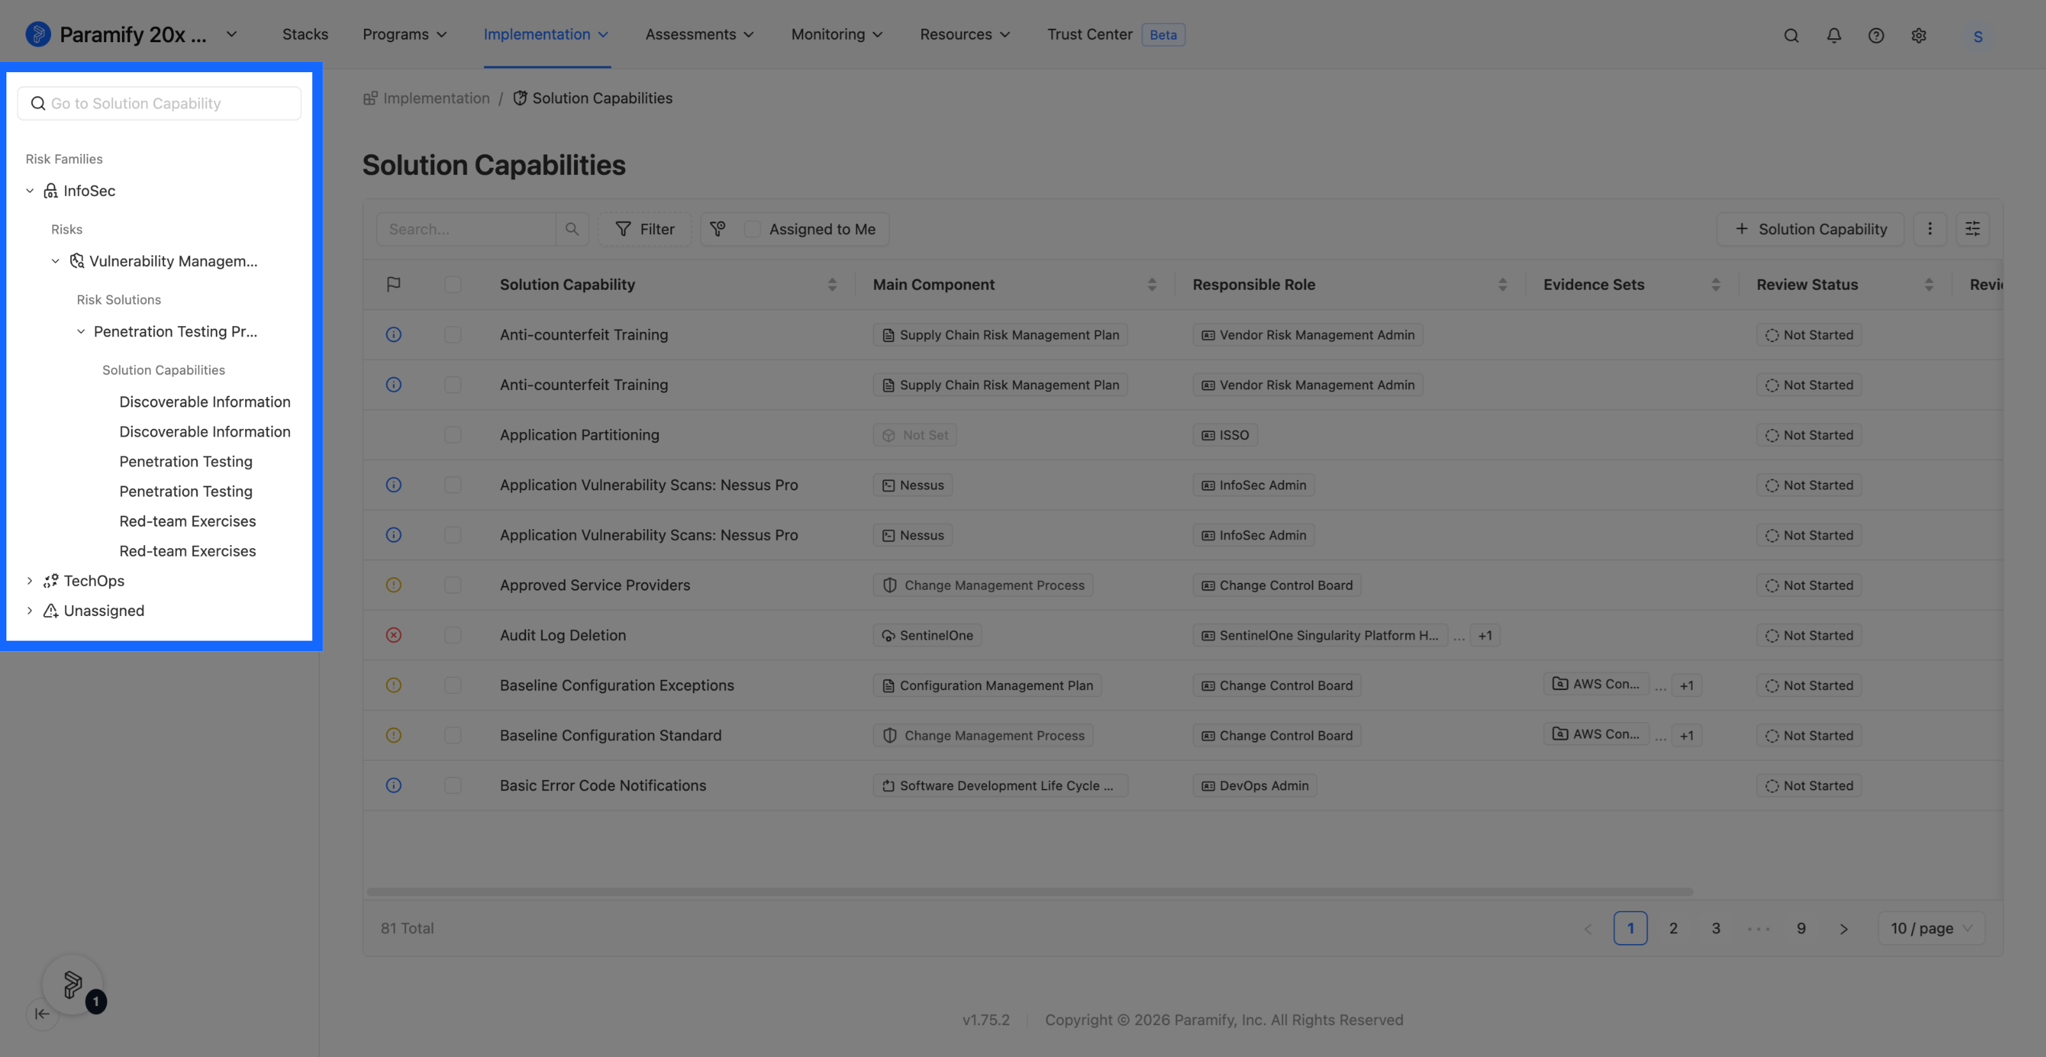Image resolution: width=2046 pixels, height=1057 pixels.
Task: Click the funnel-with-user filter icon
Action: click(718, 229)
